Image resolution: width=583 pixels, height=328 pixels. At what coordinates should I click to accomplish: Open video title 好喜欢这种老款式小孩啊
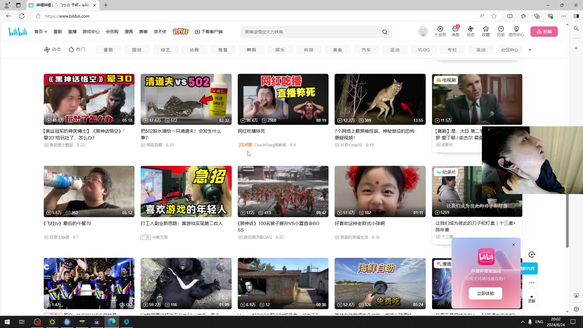coord(360,224)
